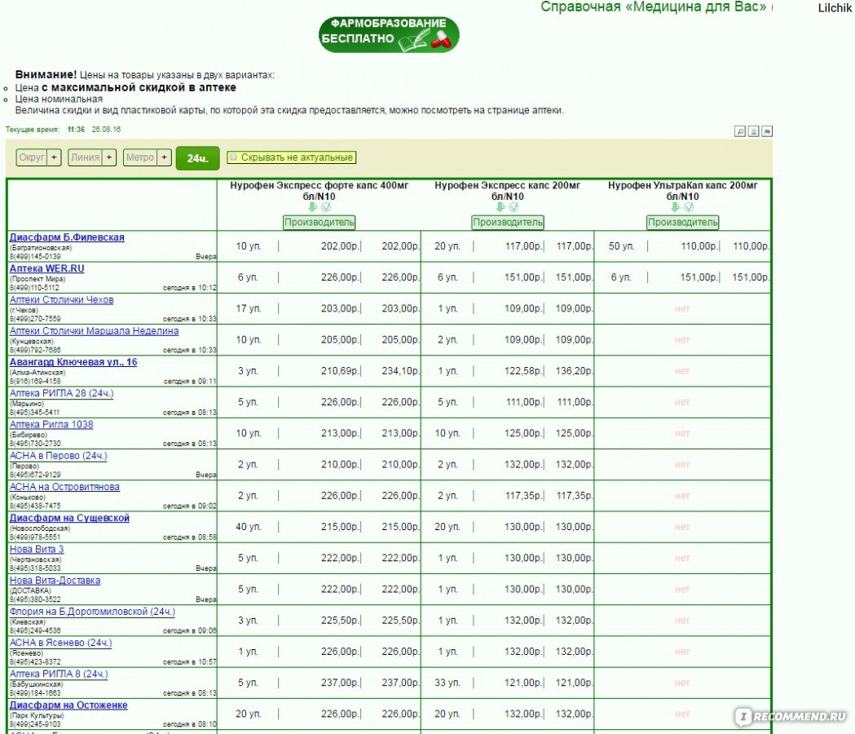Click the checkmark circle icon under Нурофен Экспресс форте
The image size is (855, 734).
coord(326,207)
